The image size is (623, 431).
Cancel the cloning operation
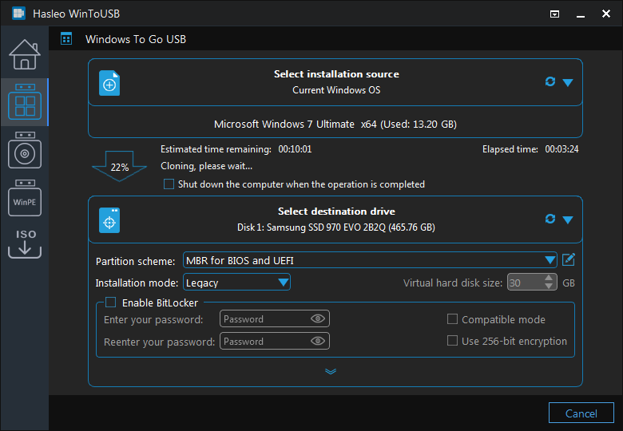[x=581, y=413]
